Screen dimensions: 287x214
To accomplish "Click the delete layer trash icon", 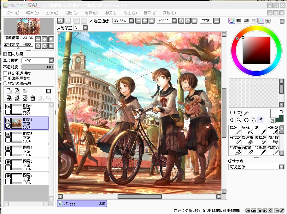I will (33, 98).
